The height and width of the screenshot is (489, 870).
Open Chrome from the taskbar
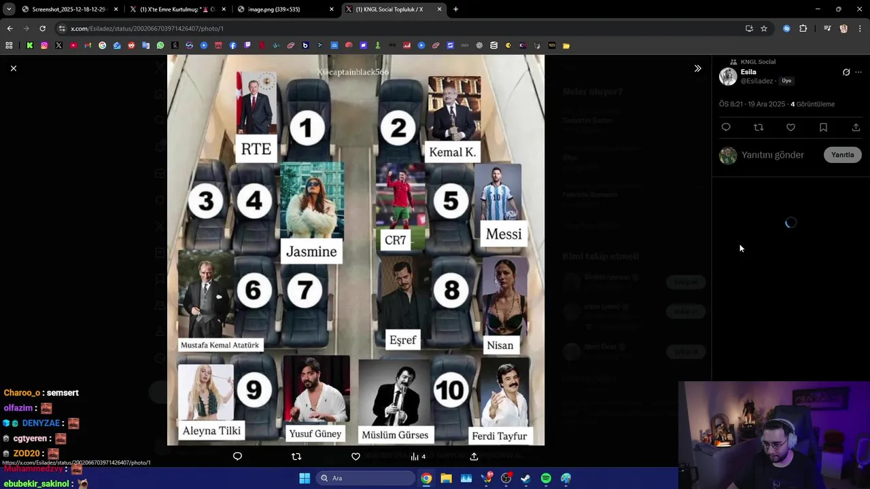[x=426, y=478]
